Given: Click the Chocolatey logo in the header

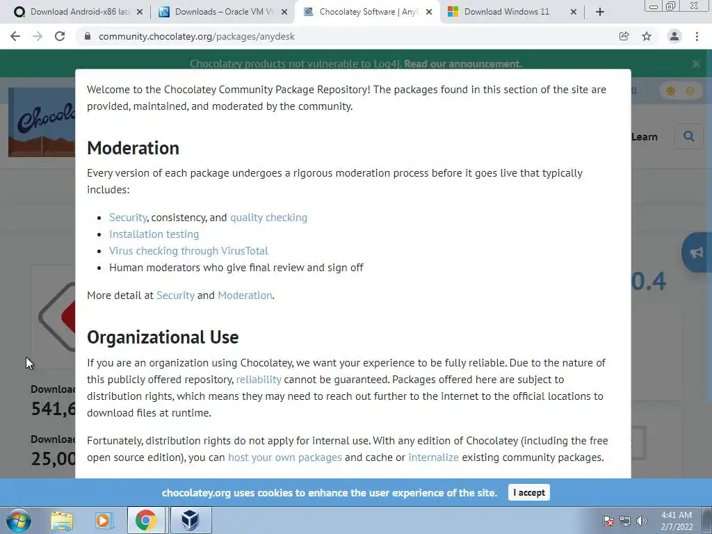Looking at the screenshot, I should [42, 122].
